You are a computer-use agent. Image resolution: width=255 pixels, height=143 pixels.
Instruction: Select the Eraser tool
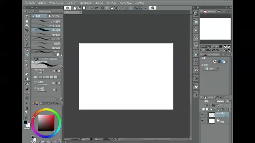click(x=27, y=74)
